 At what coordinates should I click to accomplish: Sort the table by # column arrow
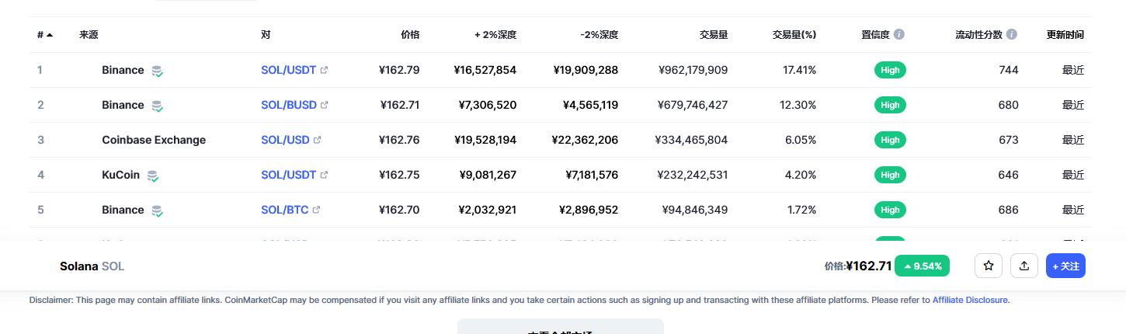click(x=50, y=35)
